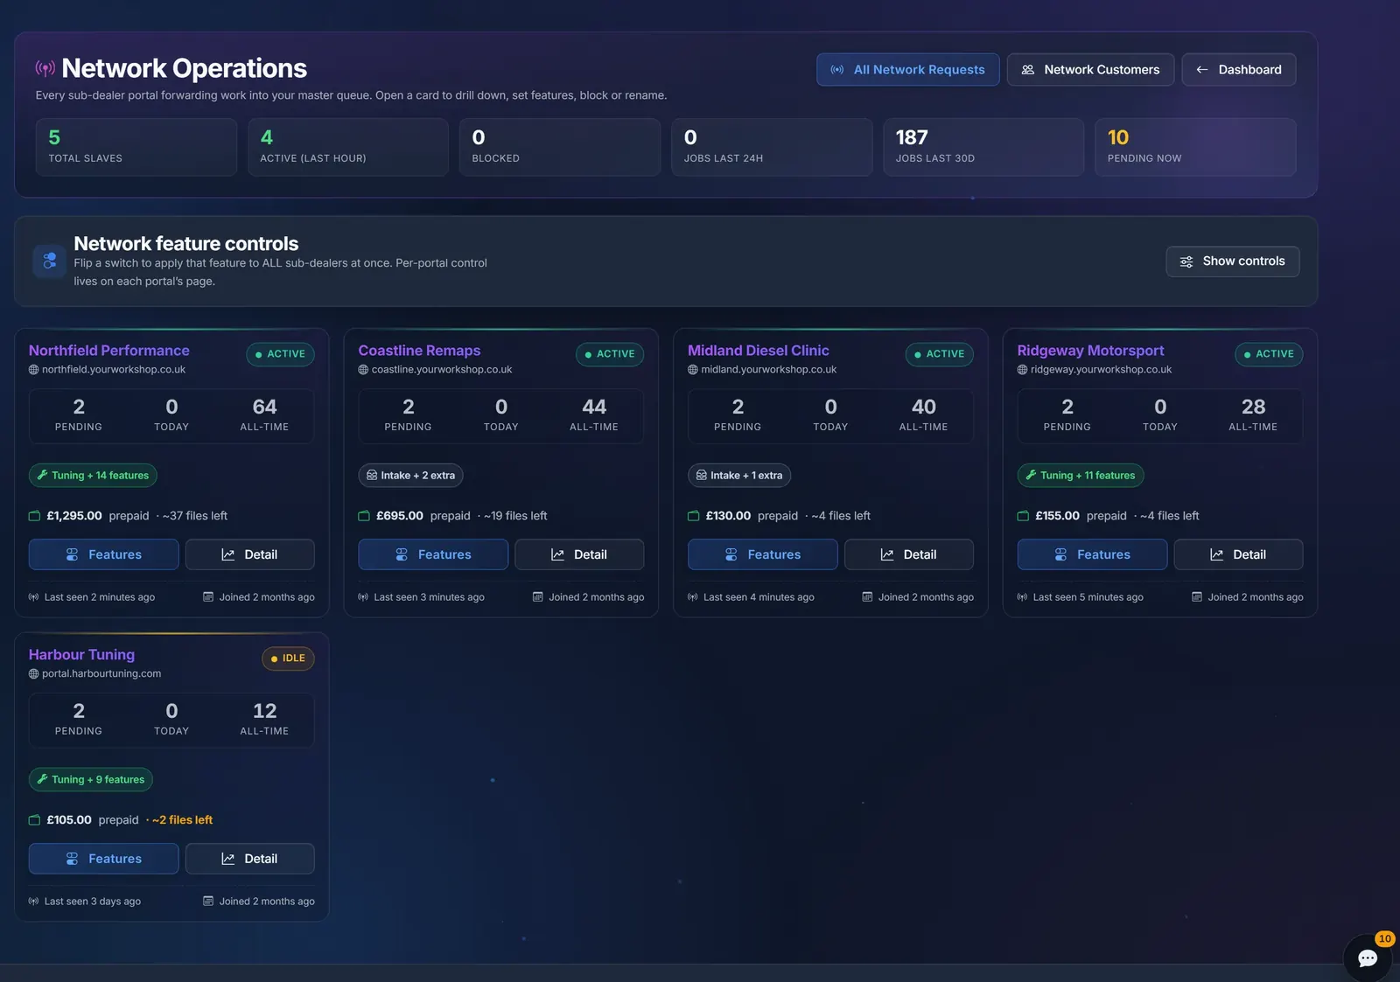
Task: Open Features for Harbour Tuning
Action: (104, 859)
